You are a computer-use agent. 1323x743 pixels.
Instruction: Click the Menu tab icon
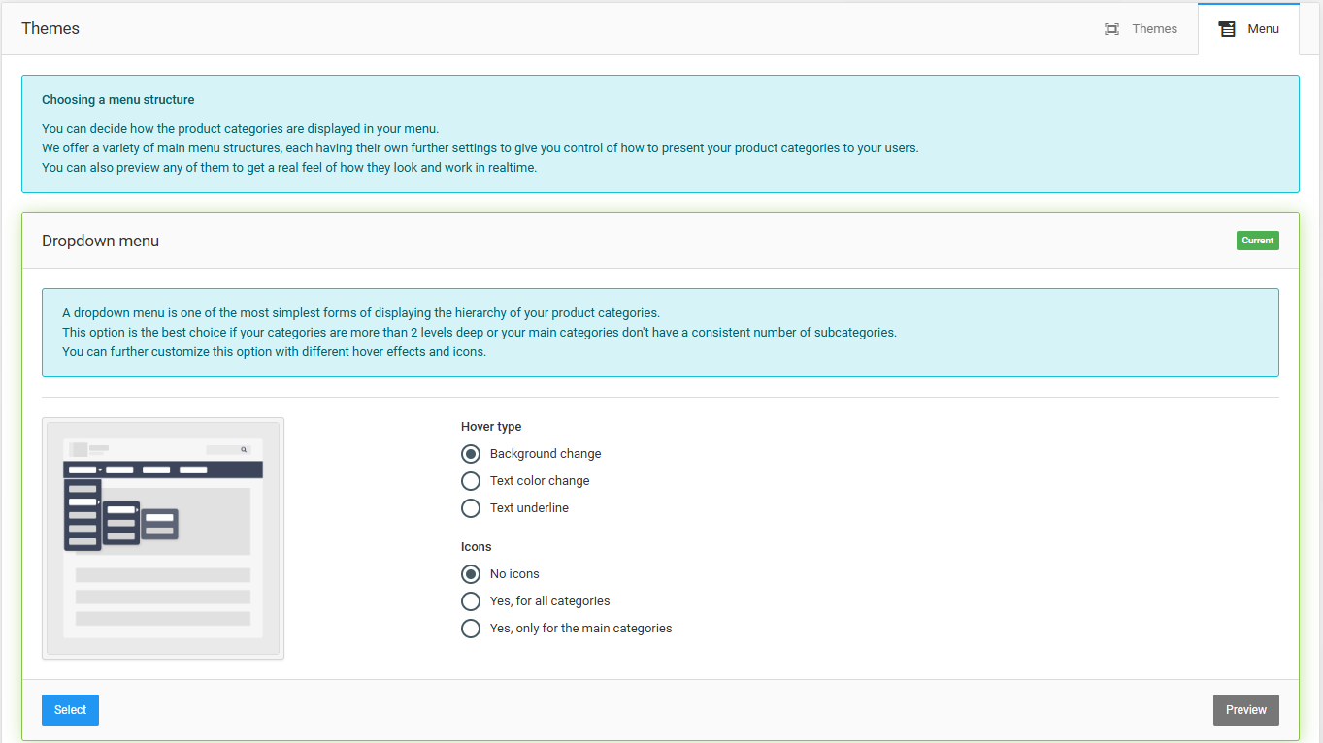pos(1226,28)
